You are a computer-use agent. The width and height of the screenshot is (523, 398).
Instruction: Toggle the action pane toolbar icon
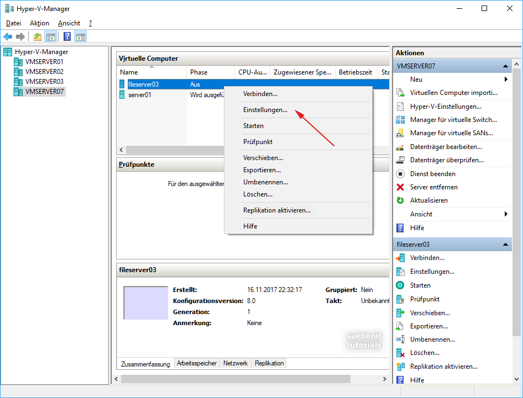80,36
